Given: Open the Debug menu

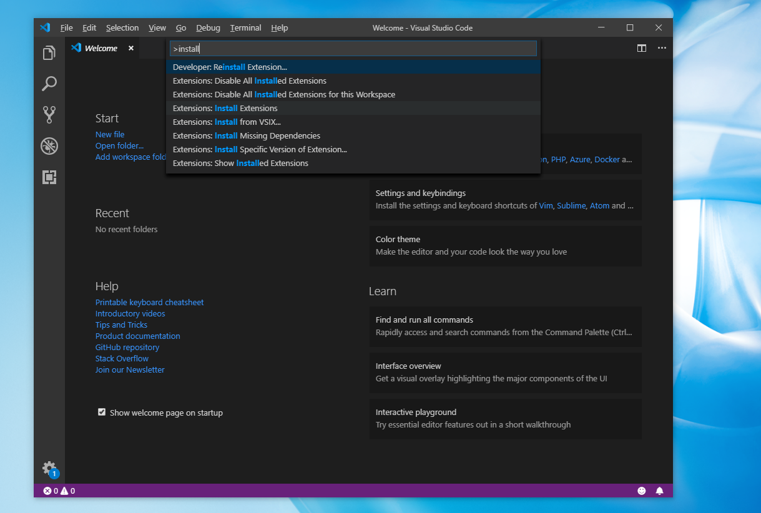Looking at the screenshot, I should tap(208, 27).
